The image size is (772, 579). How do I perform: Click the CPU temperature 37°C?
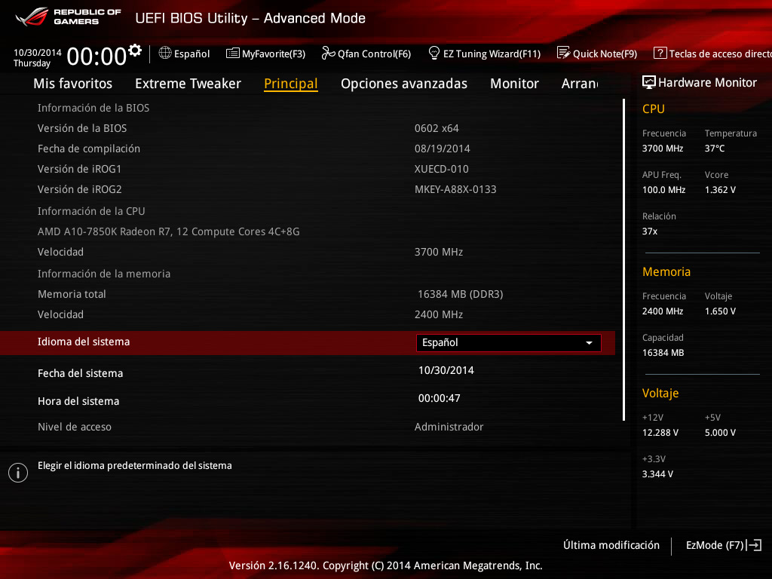(715, 149)
